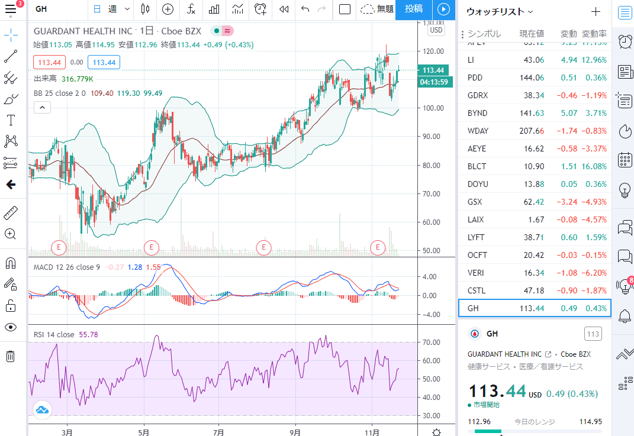
Task: Open the interval dropdown chevron
Action: point(127,9)
